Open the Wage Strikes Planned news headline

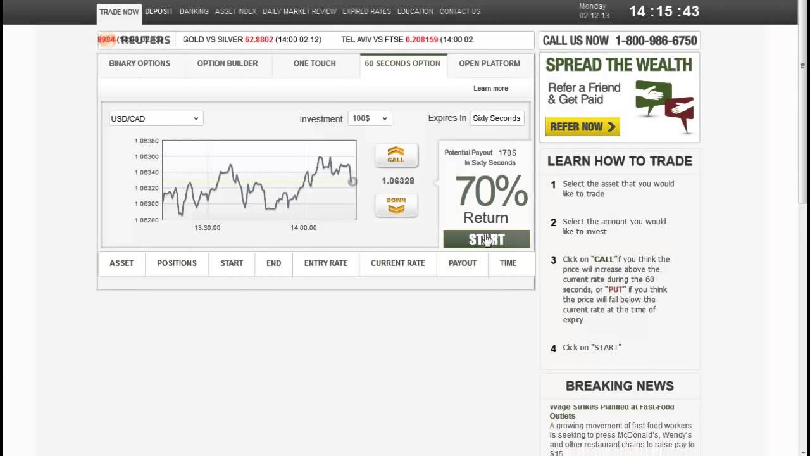[x=612, y=411]
